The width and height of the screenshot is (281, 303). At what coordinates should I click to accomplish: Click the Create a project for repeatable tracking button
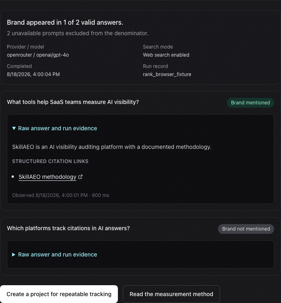point(59,294)
